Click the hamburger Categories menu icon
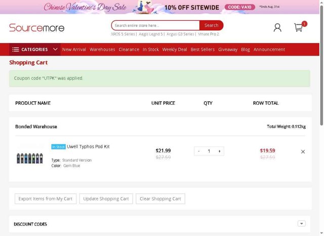 tap(16, 50)
